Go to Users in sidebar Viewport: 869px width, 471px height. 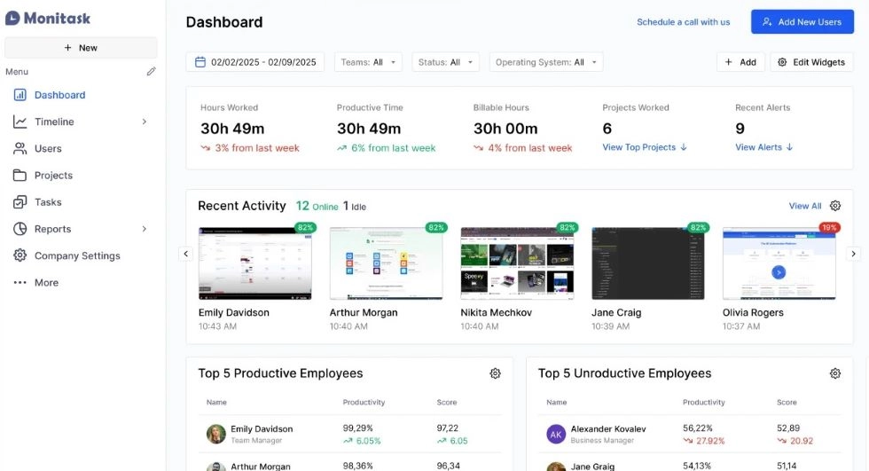(48, 148)
